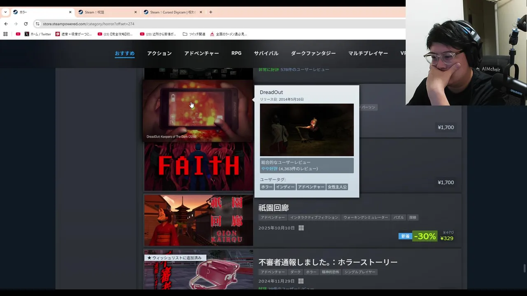Click インタラクティブフィクション tag under 祇園回廊

[314, 217]
